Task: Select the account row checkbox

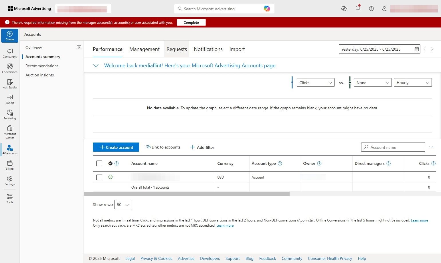Action: (x=99, y=177)
